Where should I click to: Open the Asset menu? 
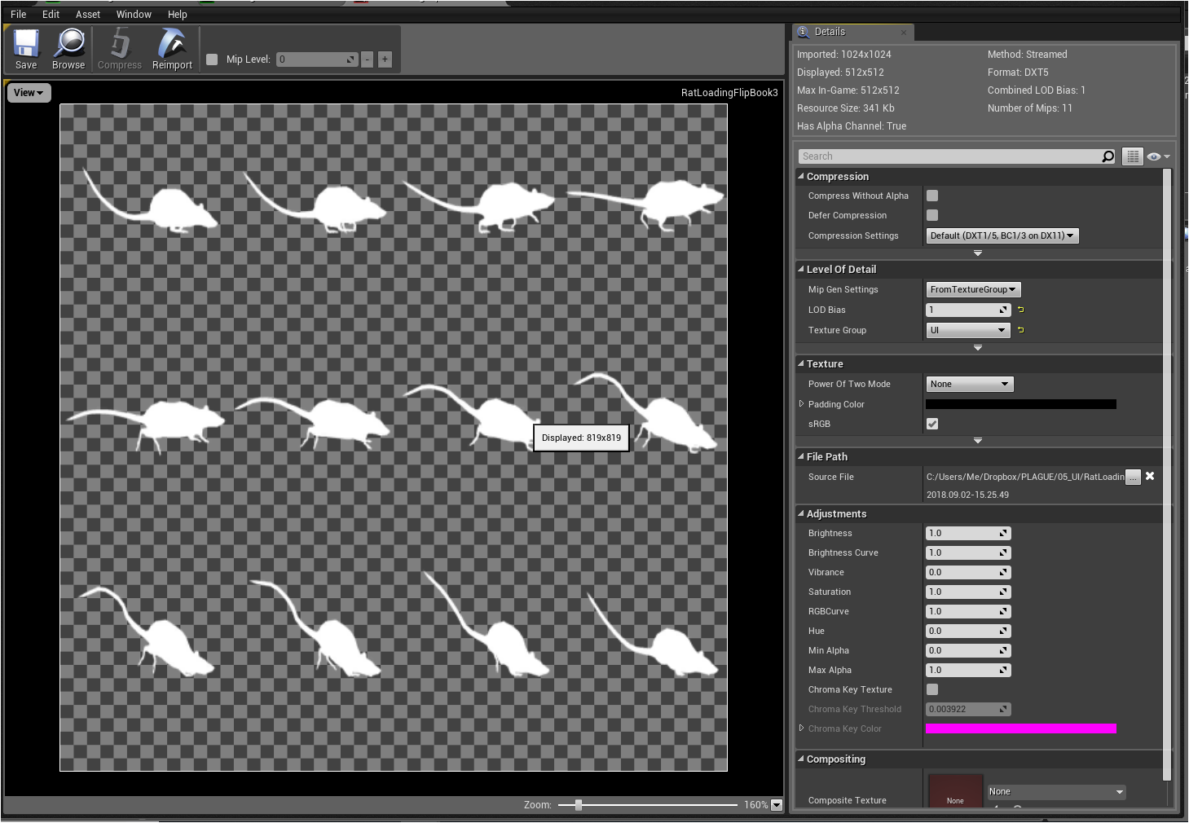click(88, 14)
